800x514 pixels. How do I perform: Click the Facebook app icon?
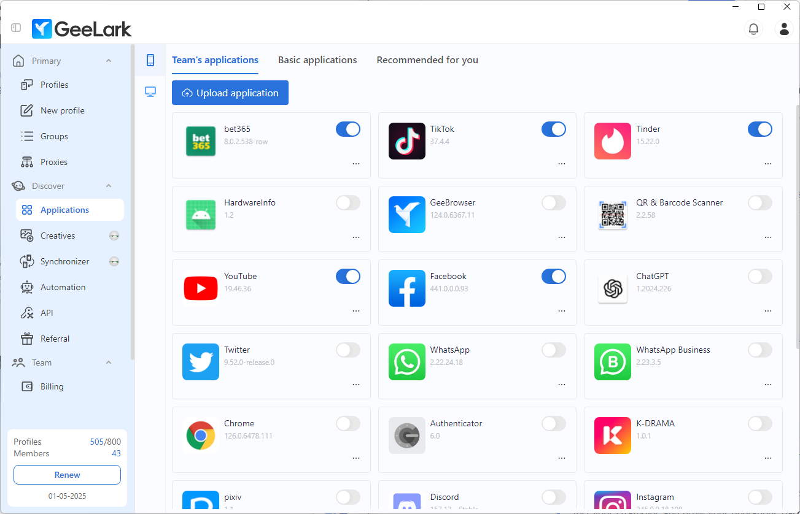[407, 288]
